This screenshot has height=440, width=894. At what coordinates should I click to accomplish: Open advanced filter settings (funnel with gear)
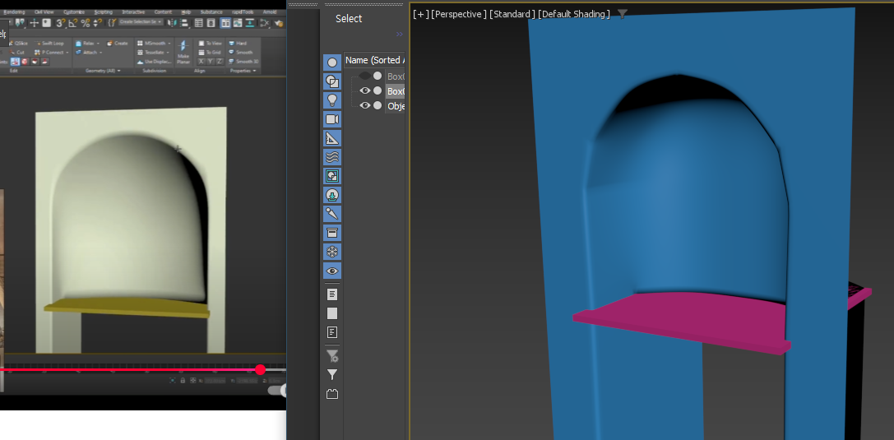pos(332,356)
